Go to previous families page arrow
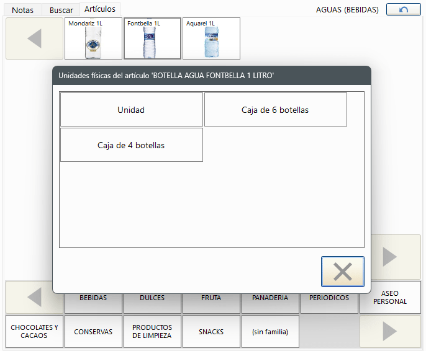 (x=34, y=298)
